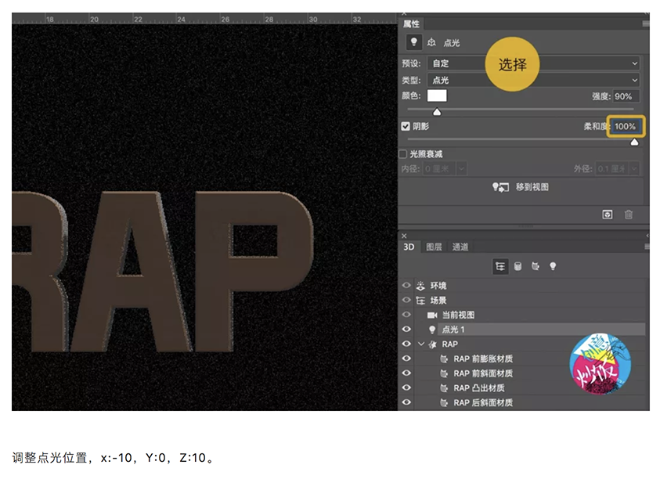Click the 场景 scene icon
This screenshot has height=483, width=660.
420,301
